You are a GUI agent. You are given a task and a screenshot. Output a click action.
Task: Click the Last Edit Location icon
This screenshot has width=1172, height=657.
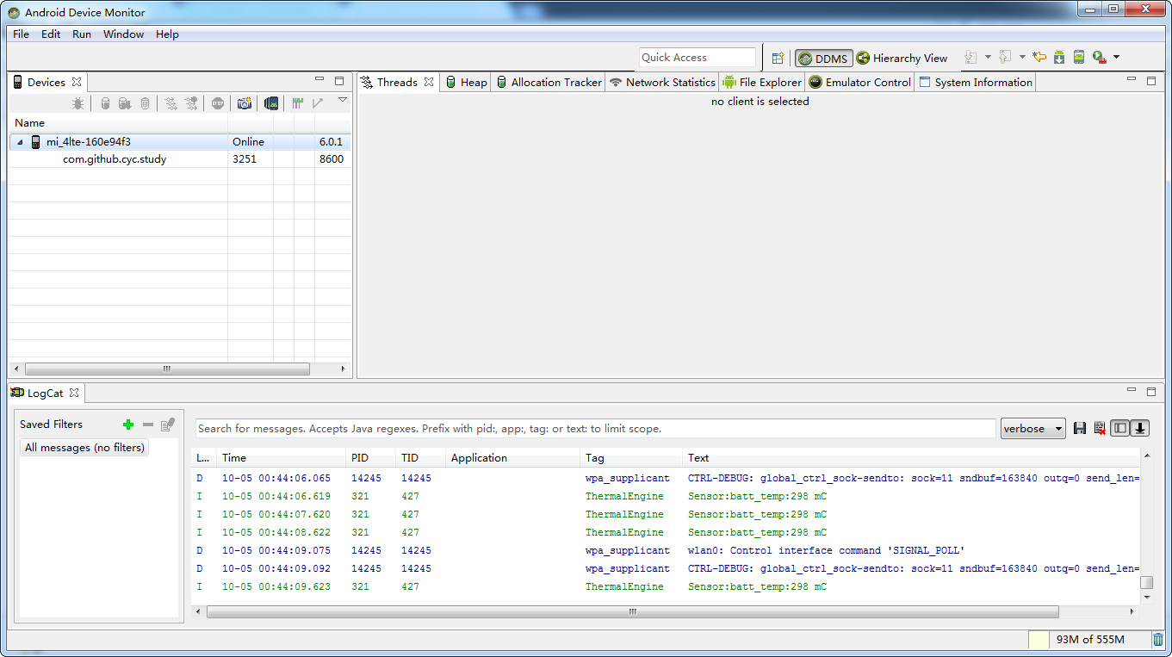(x=1039, y=58)
